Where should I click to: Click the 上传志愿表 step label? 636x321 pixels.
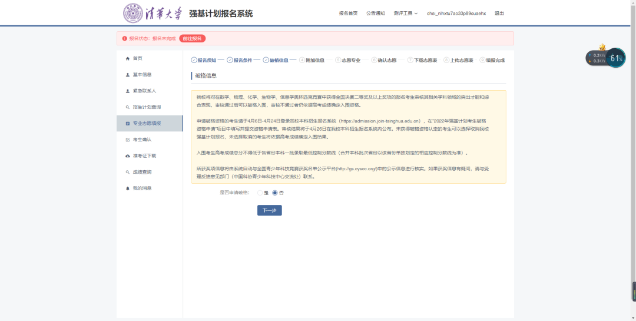click(462, 60)
